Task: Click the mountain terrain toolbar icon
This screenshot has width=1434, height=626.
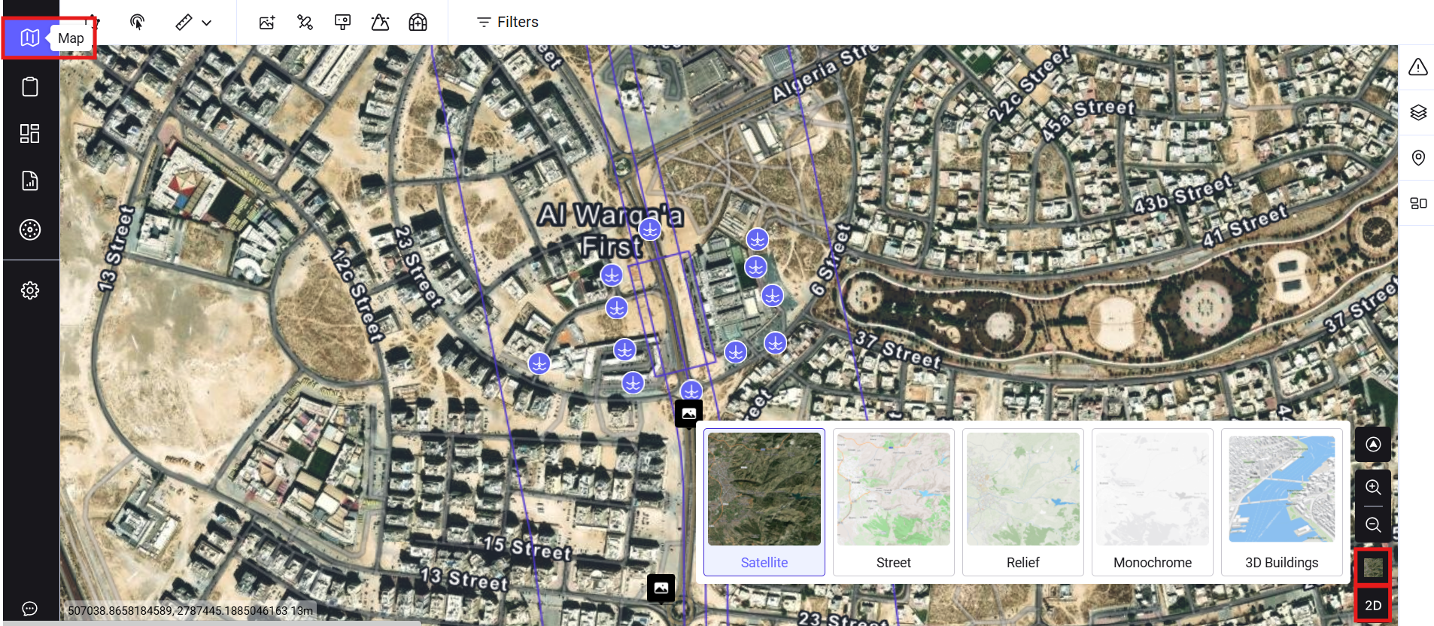Action: [380, 22]
